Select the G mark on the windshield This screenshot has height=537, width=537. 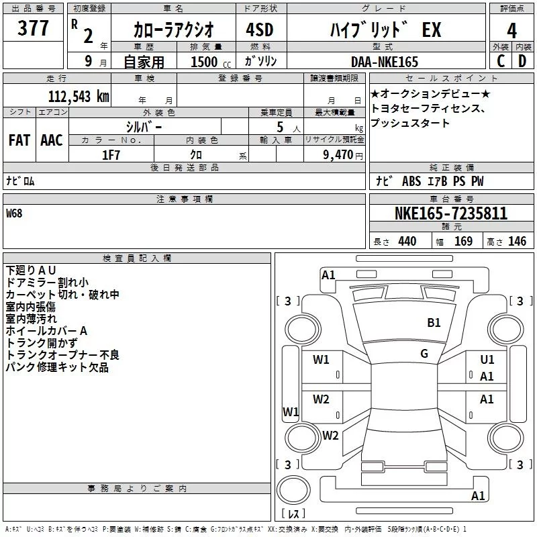(x=424, y=354)
